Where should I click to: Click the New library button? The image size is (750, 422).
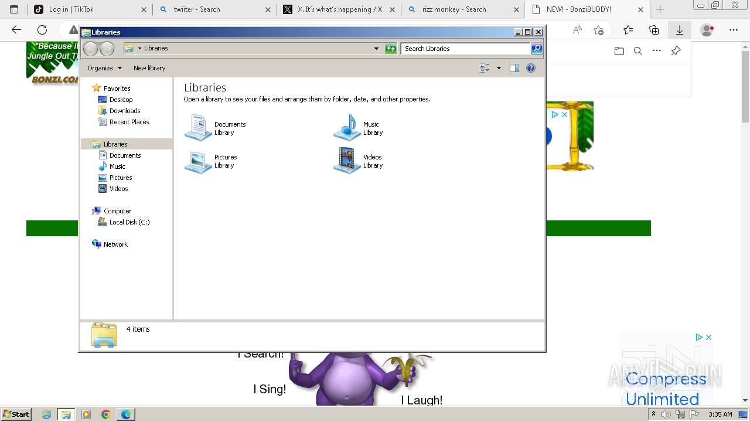149,68
